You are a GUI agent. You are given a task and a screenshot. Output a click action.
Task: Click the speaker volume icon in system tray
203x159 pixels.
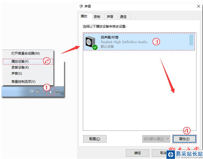(x=51, y=92)
